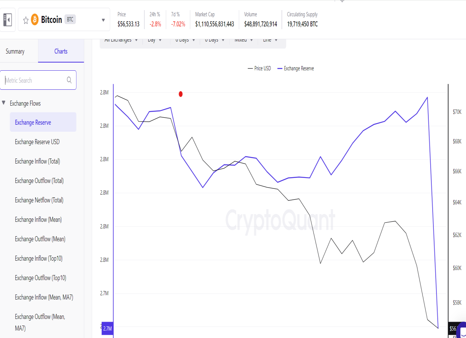Click the magnifier icon in Metric Search
466x338 pixels.
tap(69, 80)
